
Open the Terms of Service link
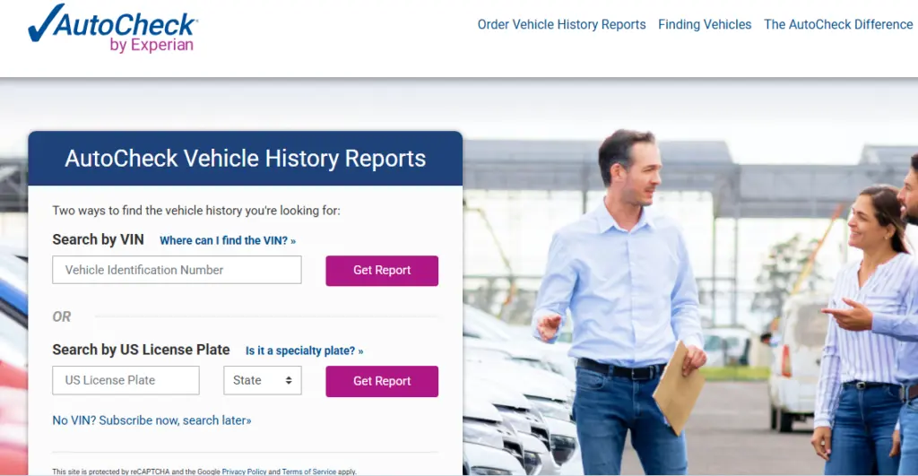point(309,472)
